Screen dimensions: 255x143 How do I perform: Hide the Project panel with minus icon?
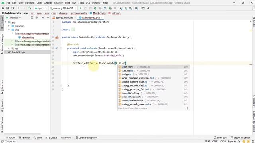pyautogui.click(x=48, y=17)
